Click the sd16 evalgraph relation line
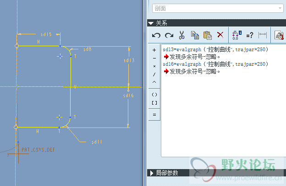The width and height of the screenshot is (286, 186). [x=215, y=64]
